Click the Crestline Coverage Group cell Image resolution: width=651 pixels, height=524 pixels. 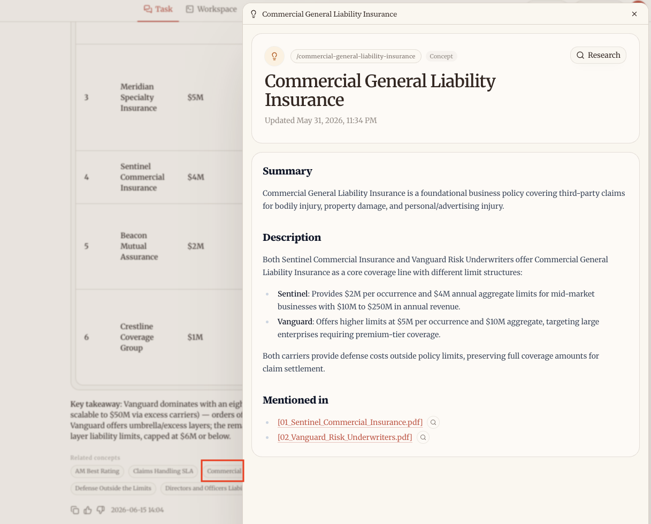click(137, 337)
